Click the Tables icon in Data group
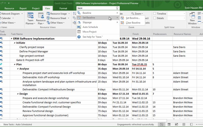Image resolution: width=203 pixels, height=127 pixels. 74,23
